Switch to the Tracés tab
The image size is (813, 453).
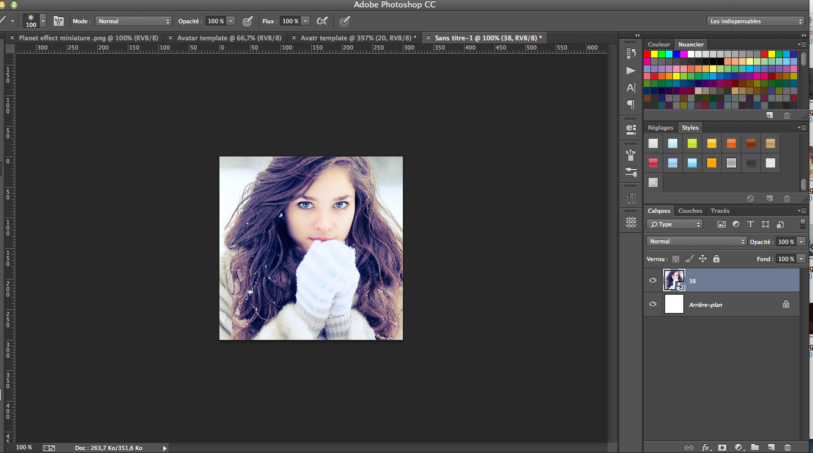720,211
